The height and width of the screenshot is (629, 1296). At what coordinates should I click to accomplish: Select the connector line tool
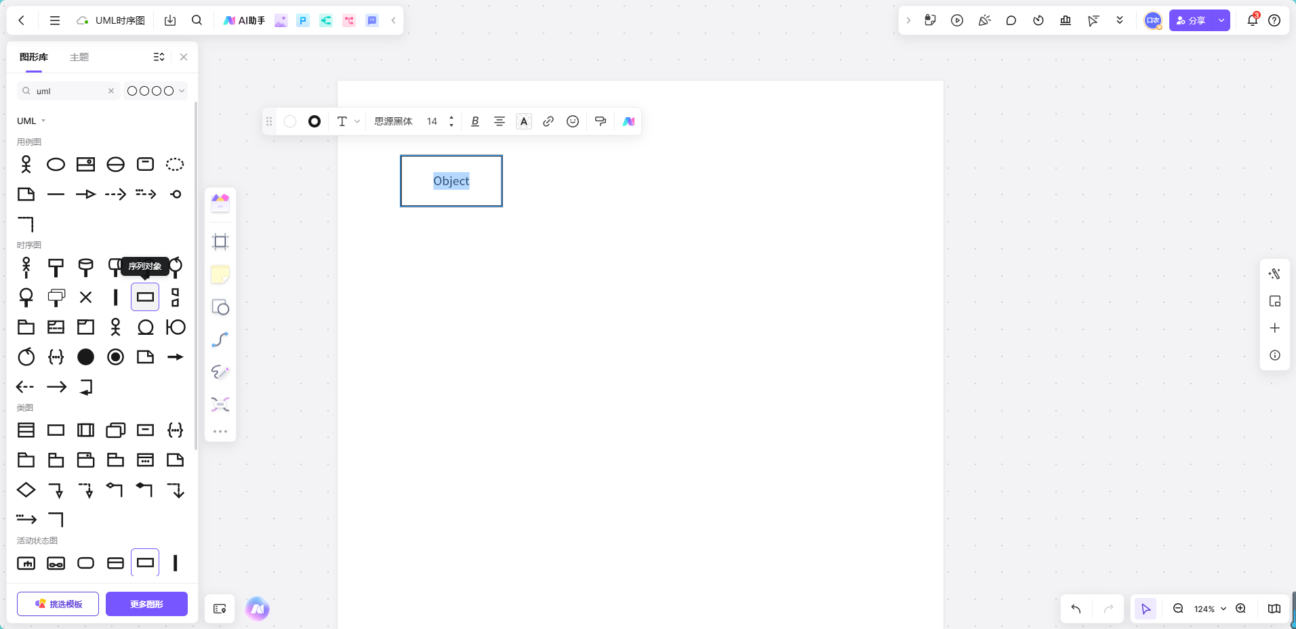[x=220, y=340]
